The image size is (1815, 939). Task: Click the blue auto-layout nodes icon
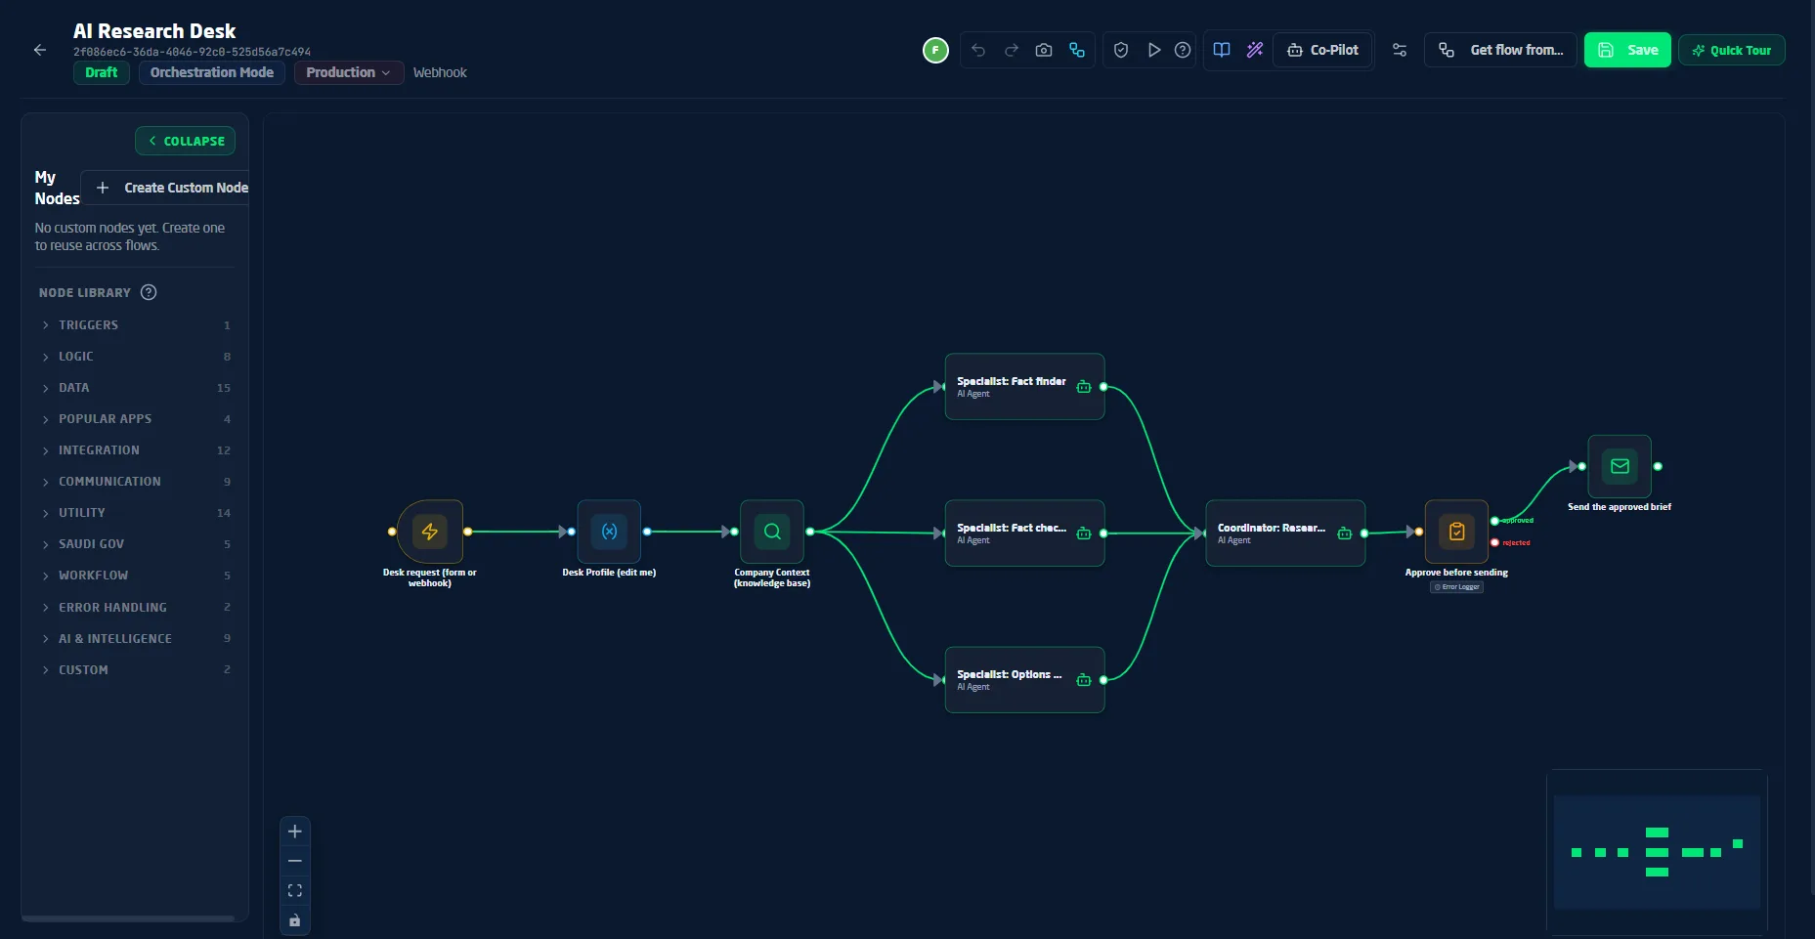1077,50
